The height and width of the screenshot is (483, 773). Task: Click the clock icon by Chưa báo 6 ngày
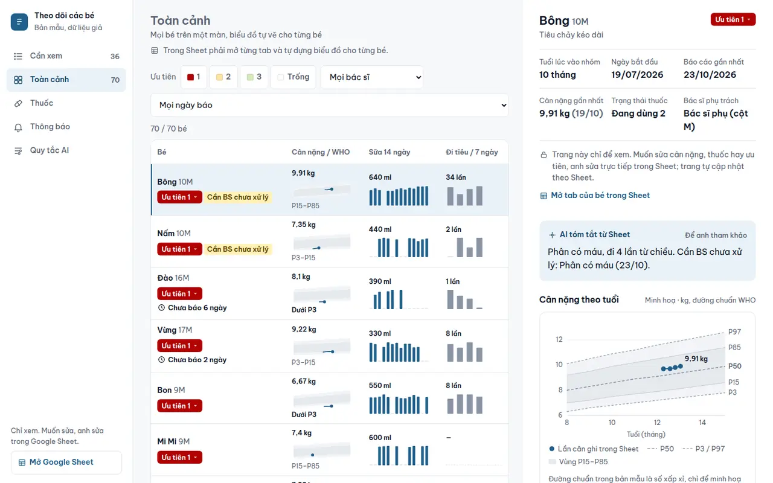coord(161,308)
